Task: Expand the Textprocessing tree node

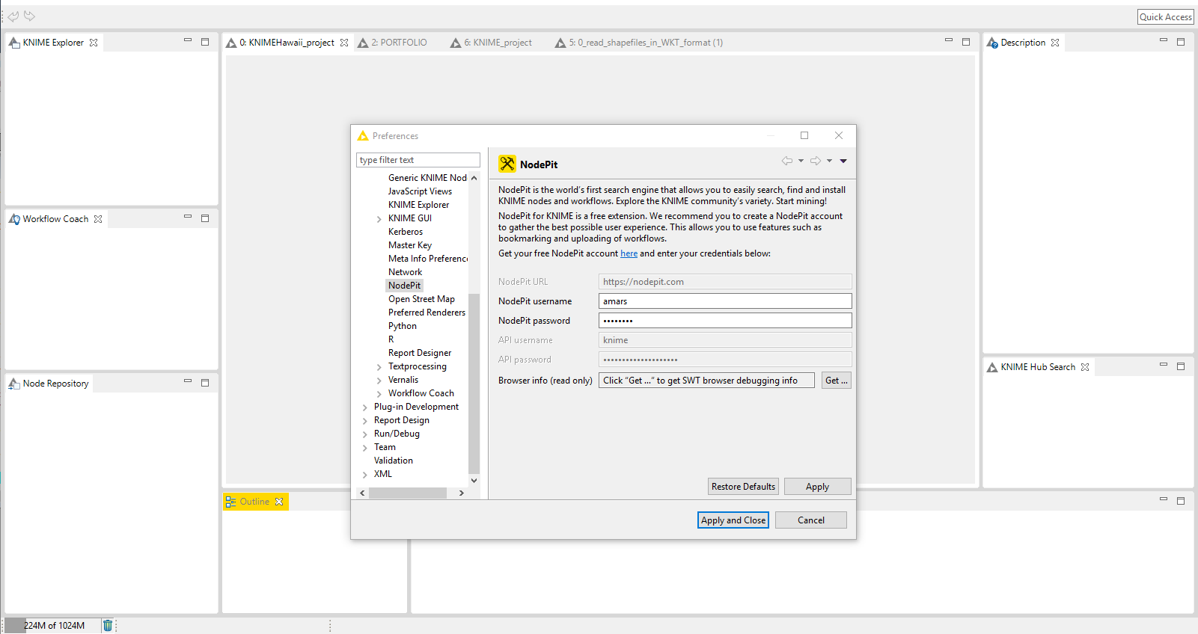Action: (x=379, y=367)
